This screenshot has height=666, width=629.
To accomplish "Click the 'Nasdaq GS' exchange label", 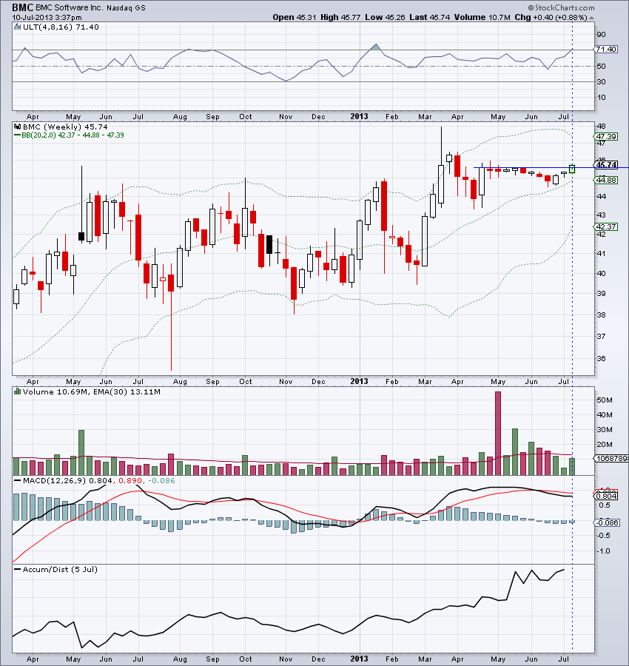I will [x=126, y=8].
